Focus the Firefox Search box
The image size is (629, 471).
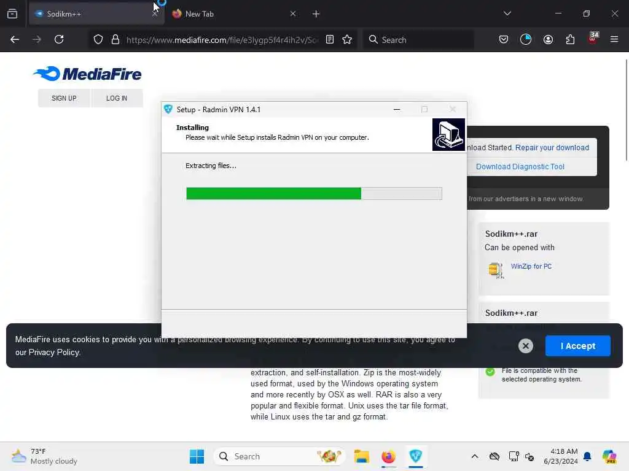pos(418,40)
